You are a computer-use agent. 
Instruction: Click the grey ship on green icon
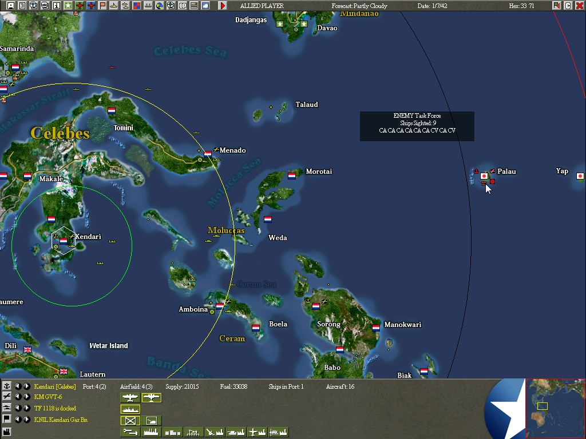[x=148, y=6]
